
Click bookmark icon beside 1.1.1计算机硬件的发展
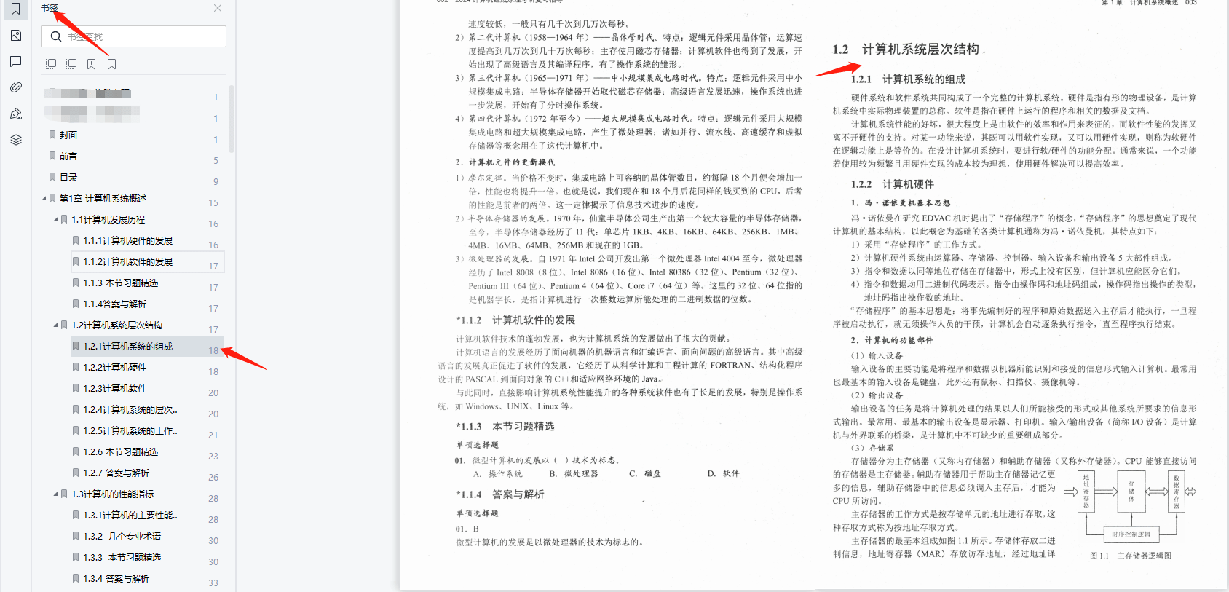pyautogui.click(x=76, y=240)
